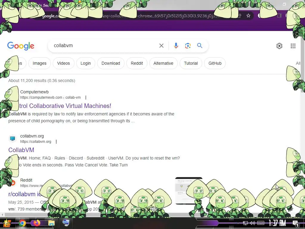The width and height of the screenshot is (305, 229).
Task: Open the notification center icon
Action: tap(296, 223)
